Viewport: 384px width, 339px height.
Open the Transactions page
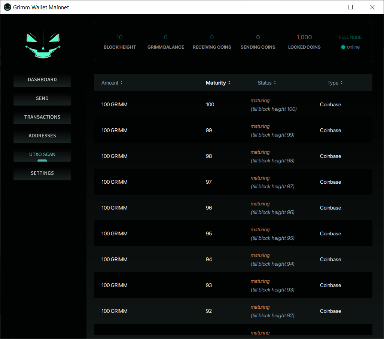(x=42, y=117)
